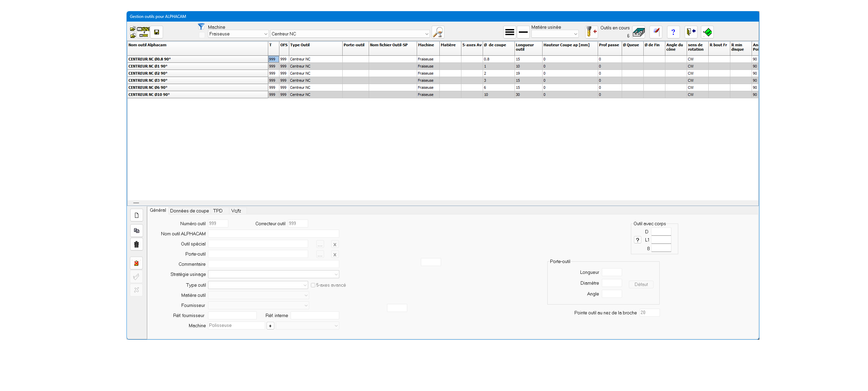Click the pencil edit note icon
The width and height of the screenshot is (868, 391).
656,32
